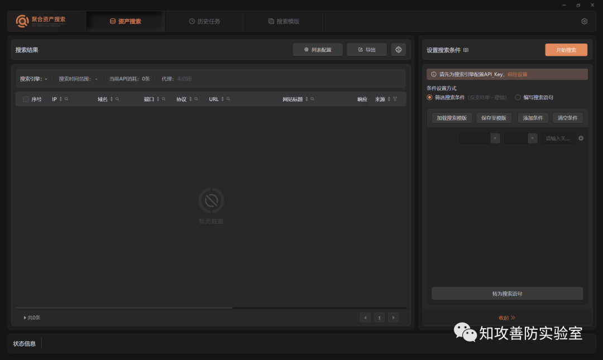Click 转为搜索语句 button

point(507,294)
